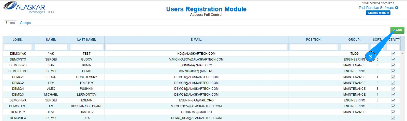
Task: Click the settings gear next to Test Russian Software
Action: (397, 8)
